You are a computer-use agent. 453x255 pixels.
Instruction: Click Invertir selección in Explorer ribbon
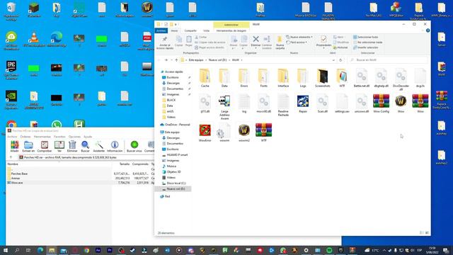point(365,47)
